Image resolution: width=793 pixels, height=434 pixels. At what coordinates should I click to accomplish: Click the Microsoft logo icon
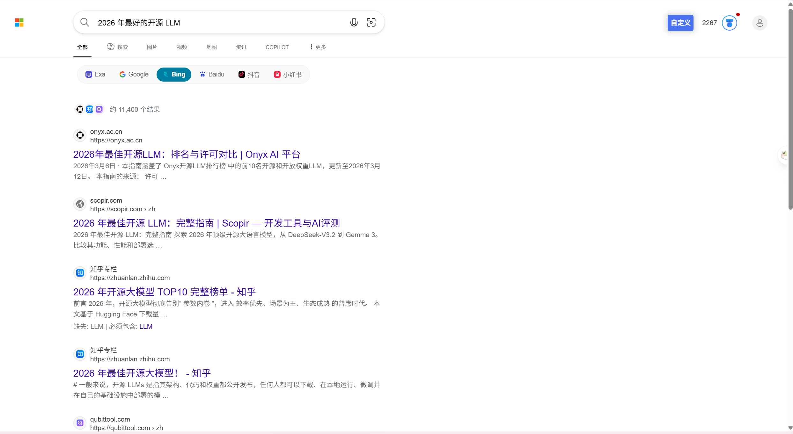tap(19, 22)
